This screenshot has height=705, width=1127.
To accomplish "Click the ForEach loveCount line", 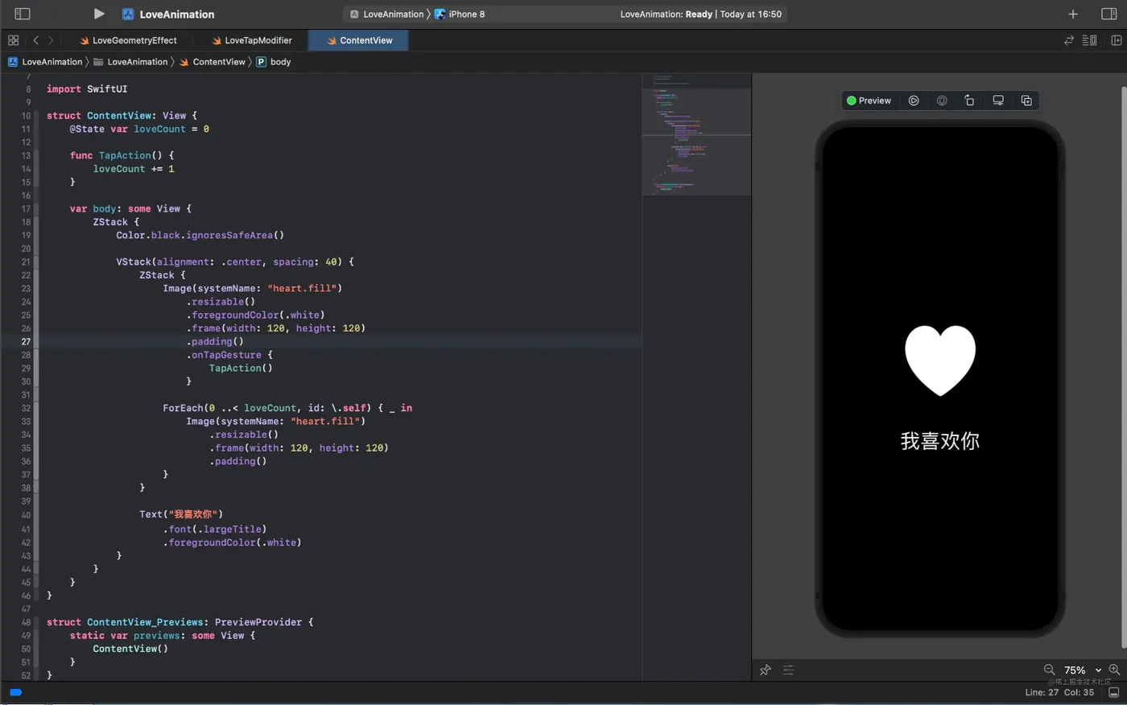I will point(287,407).
